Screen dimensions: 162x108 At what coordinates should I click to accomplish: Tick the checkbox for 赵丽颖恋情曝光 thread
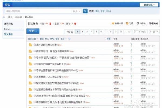pyautogui.click(x=35, y=89)
